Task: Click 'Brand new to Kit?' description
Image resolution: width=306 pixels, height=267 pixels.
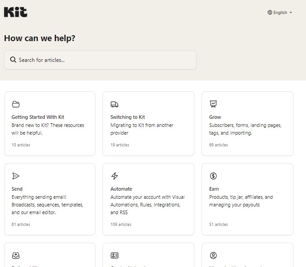Action: (x=48, y=129)
